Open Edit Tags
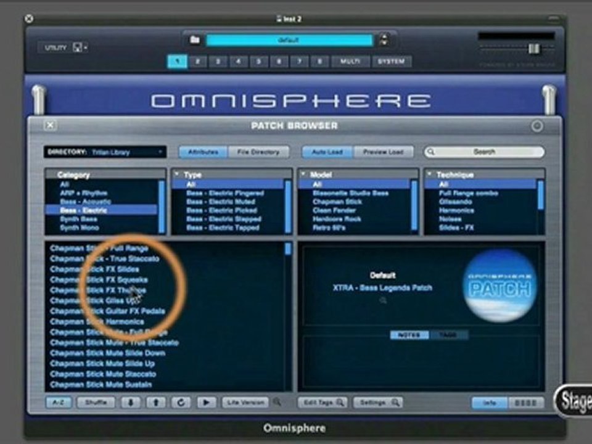 click(x=323, y=403)
